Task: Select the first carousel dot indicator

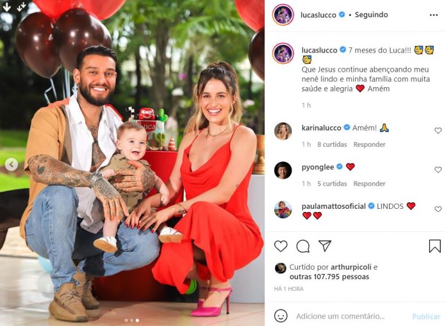Action: 126,320
